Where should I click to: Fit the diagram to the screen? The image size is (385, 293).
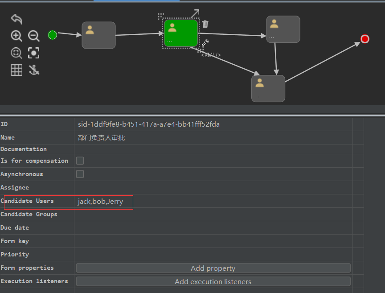[x=34, y=53]
